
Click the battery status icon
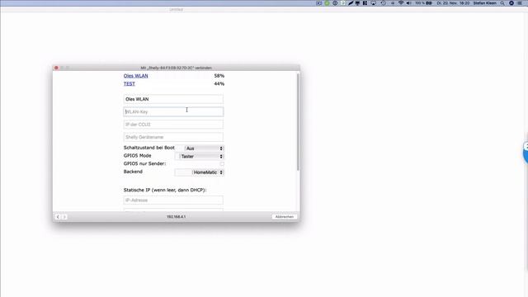[429, 3]
